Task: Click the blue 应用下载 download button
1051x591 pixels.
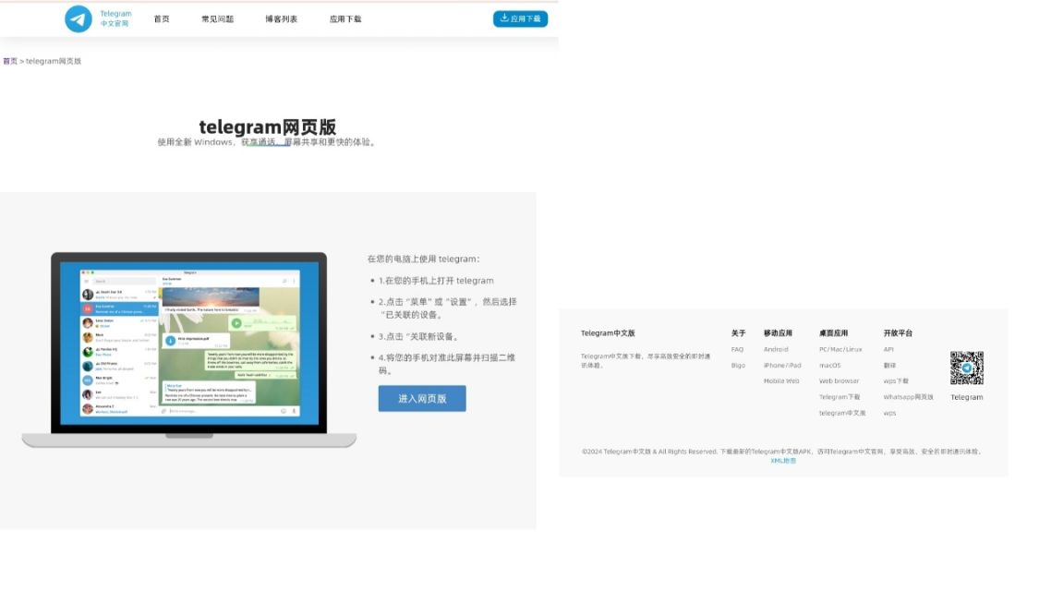Action: pos(520,18)
